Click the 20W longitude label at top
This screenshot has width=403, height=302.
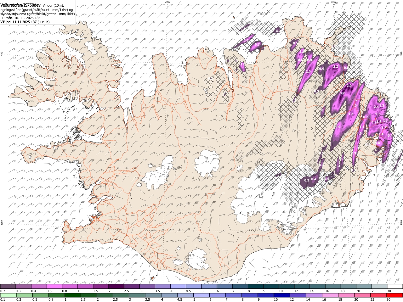tap(167, 2)
